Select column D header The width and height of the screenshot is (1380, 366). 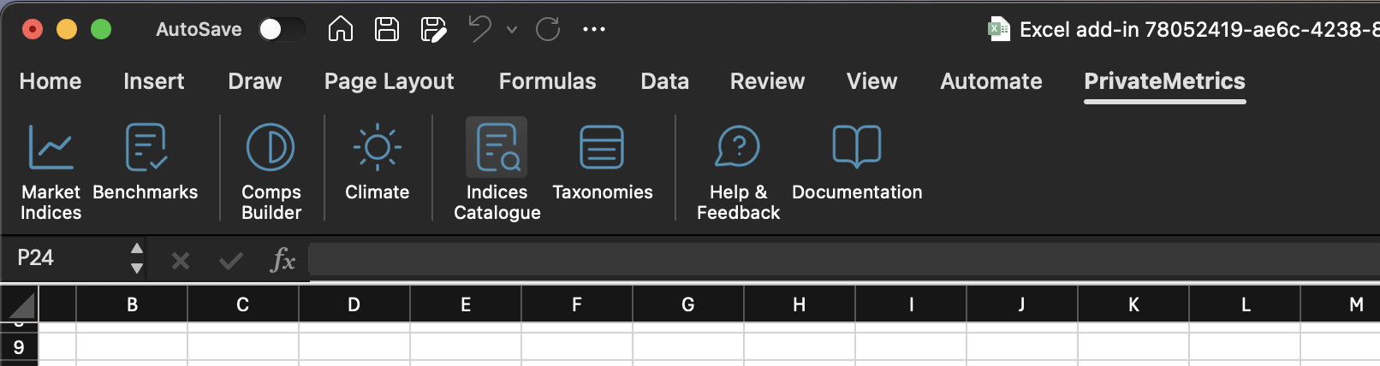(x=354, y=305)
